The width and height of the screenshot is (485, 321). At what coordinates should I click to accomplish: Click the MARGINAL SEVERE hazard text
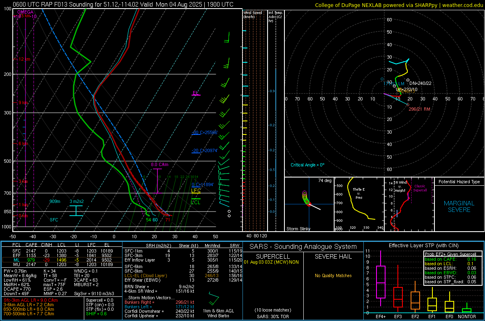[x=459, y=207]
